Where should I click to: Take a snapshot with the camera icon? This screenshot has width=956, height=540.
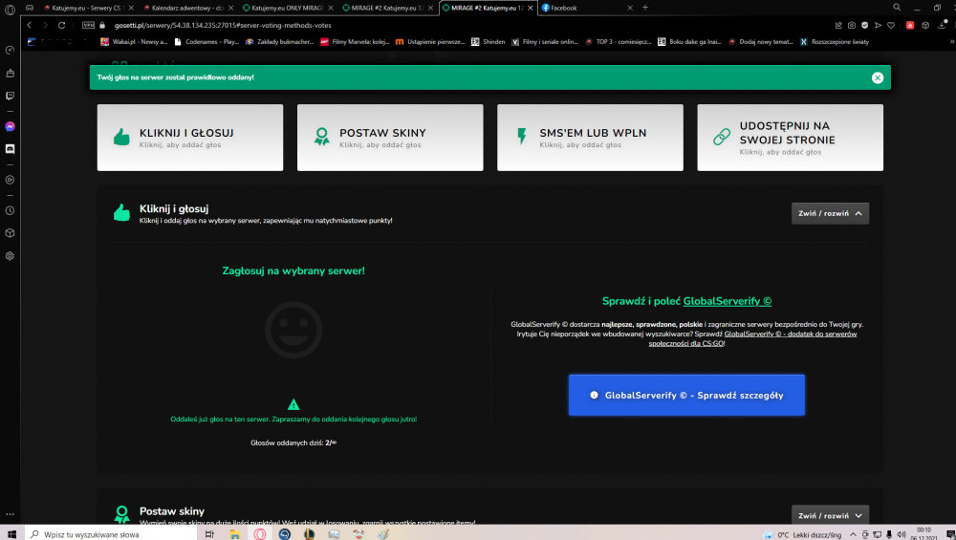[852, 25]
